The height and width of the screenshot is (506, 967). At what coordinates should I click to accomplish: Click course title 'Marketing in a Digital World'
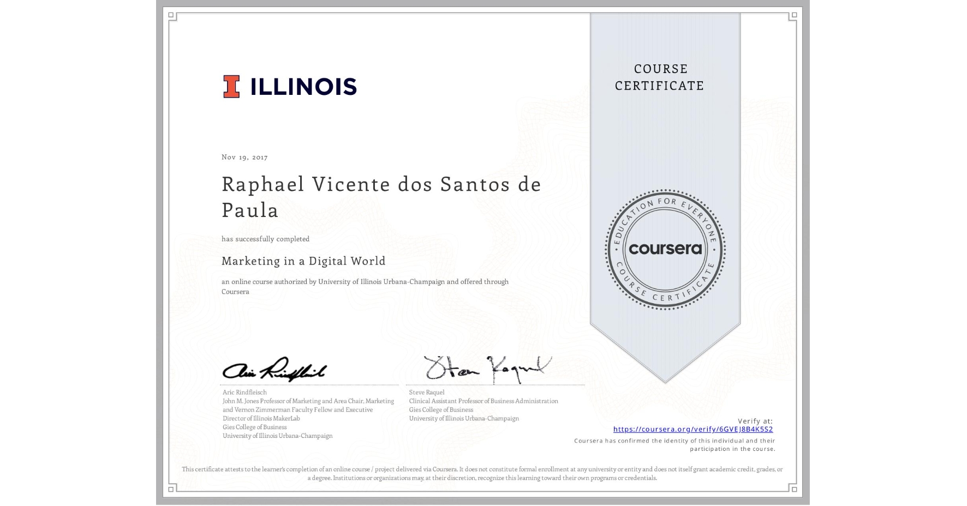pos(303,261)
